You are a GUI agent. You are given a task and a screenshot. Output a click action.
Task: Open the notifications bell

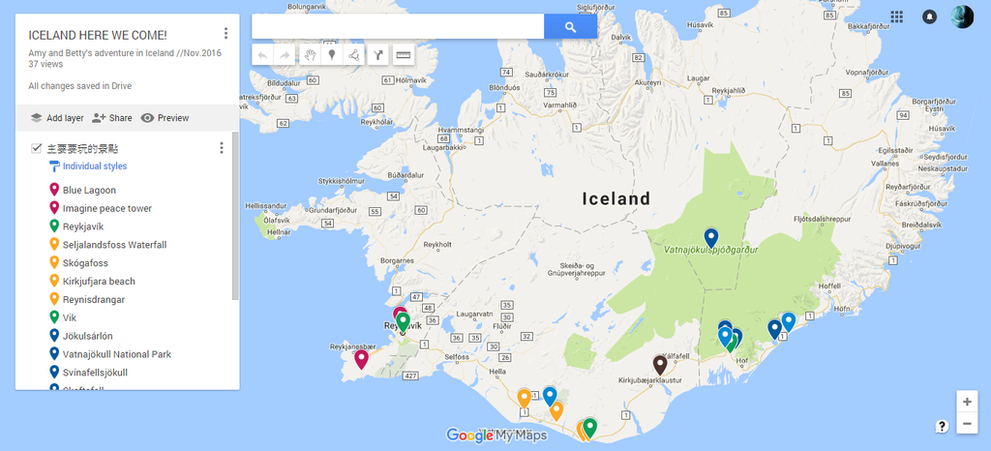tap(929, 17)
